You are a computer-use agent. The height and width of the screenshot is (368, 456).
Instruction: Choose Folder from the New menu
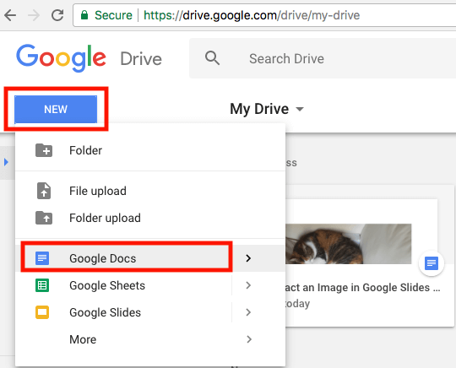coord(150,150)
